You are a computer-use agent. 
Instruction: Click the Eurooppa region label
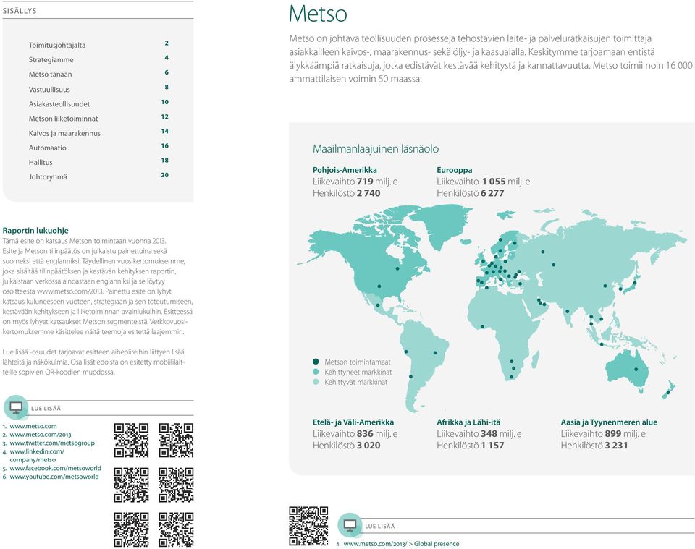(x=455, y=170)
